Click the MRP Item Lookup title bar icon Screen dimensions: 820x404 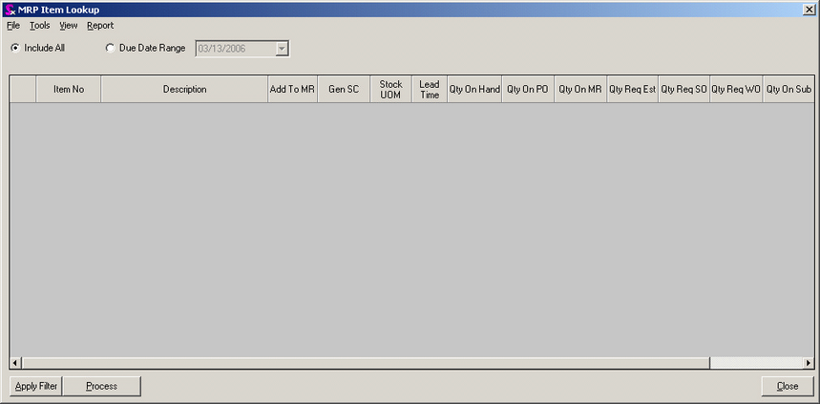(x=10, y=9)
